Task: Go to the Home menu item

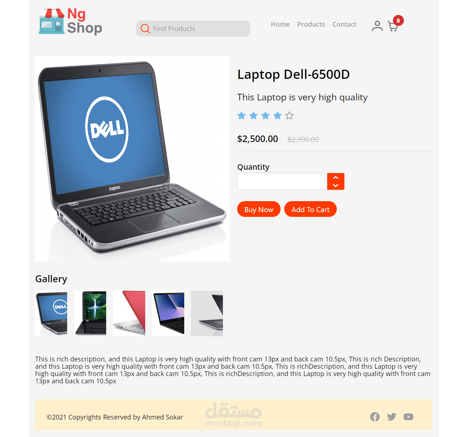Action: click(x=280, y=24)
